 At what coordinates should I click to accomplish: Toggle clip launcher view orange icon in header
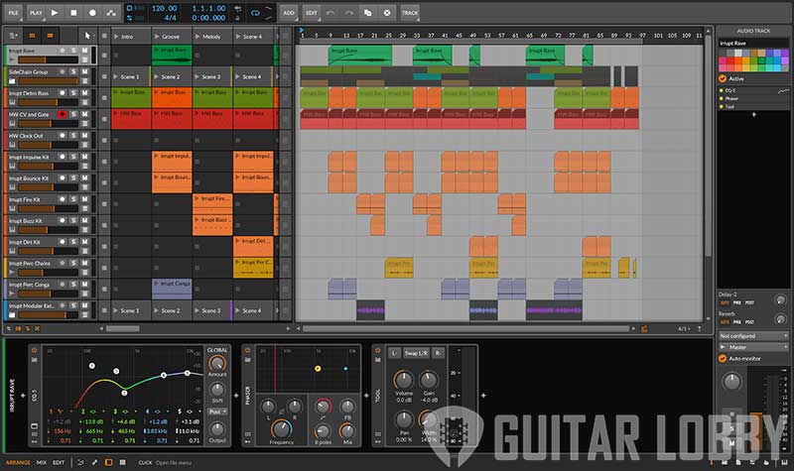(32, 36)
